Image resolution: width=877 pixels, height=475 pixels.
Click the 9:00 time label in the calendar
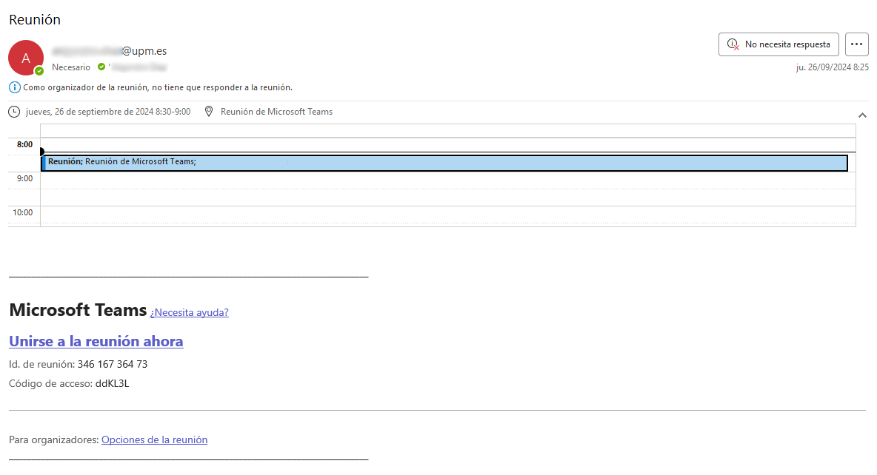24,179
